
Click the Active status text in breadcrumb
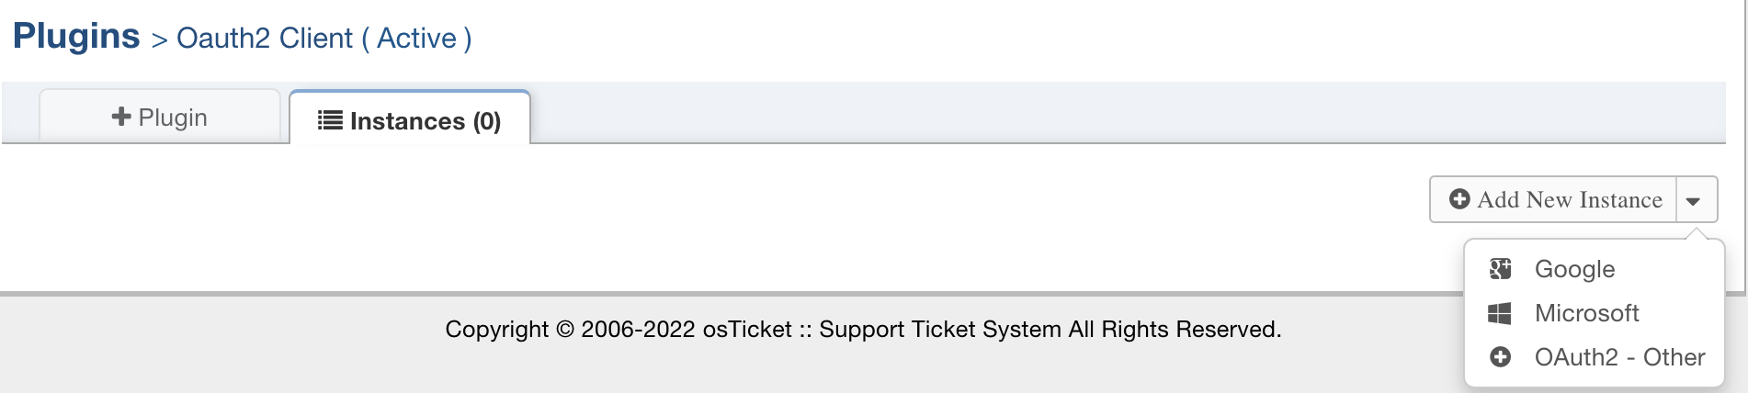pos(416,39)
